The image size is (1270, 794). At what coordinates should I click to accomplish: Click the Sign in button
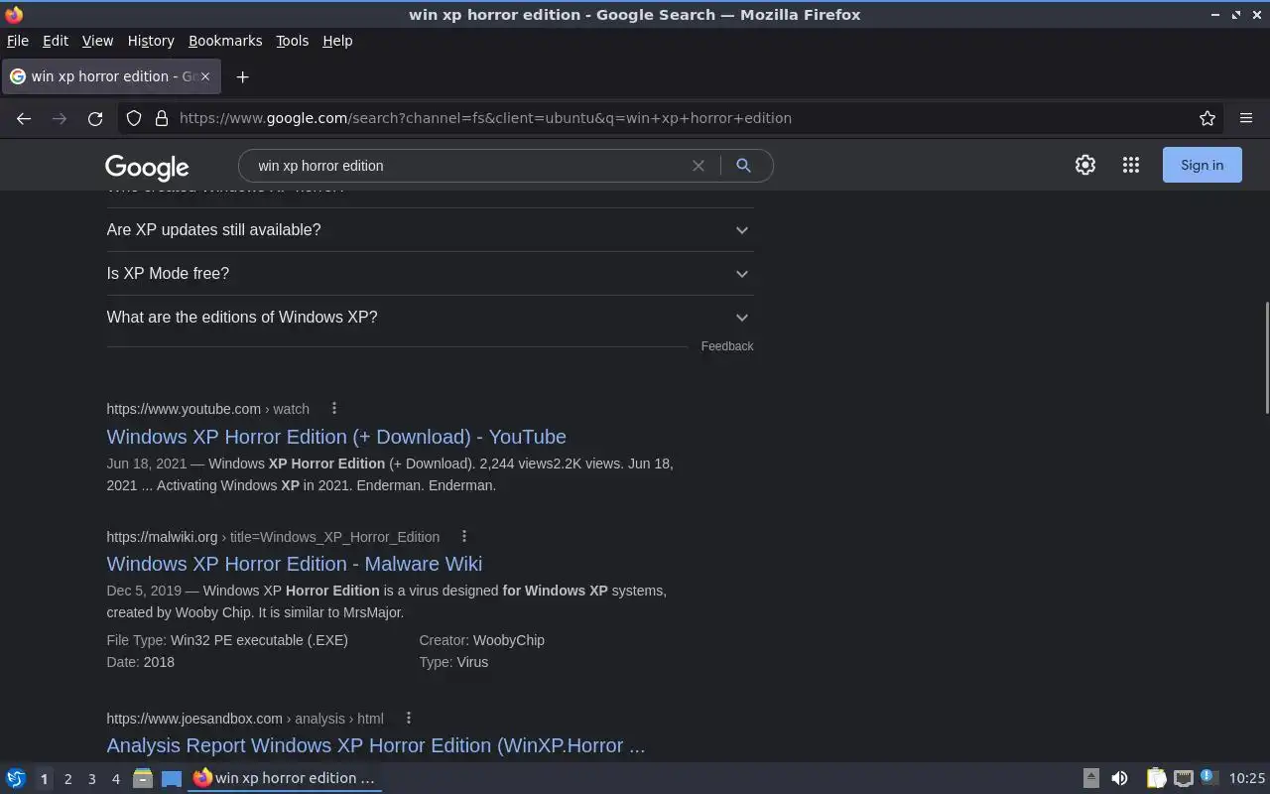(1202, 165)
